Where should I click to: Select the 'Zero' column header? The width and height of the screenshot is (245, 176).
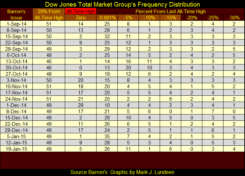[81, 17]
